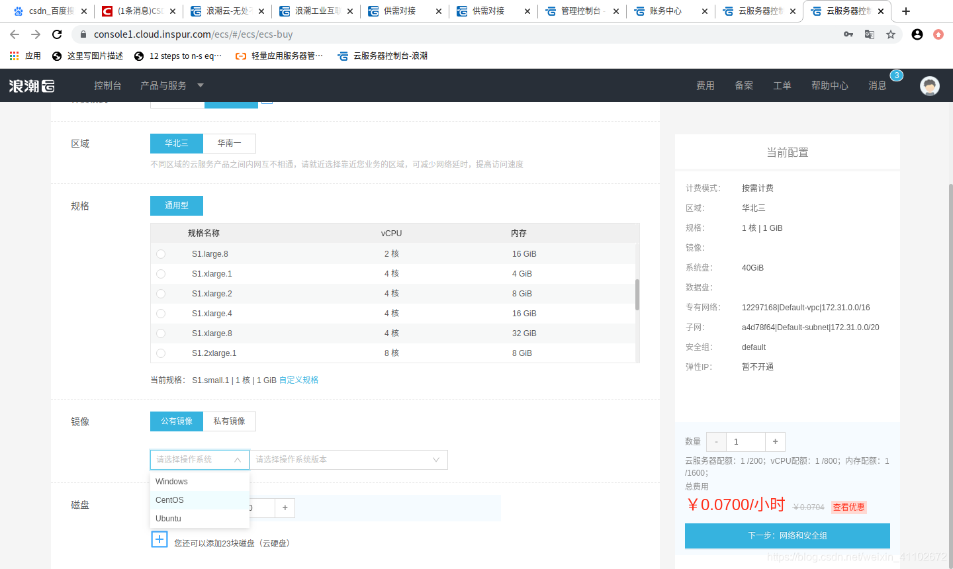Switch to the 浪潮云-无处不在 browser tab
Screen dimensions: 953x569
pos(227,11)
